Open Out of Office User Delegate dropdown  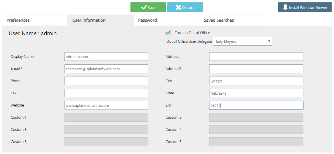click(242, 41)
